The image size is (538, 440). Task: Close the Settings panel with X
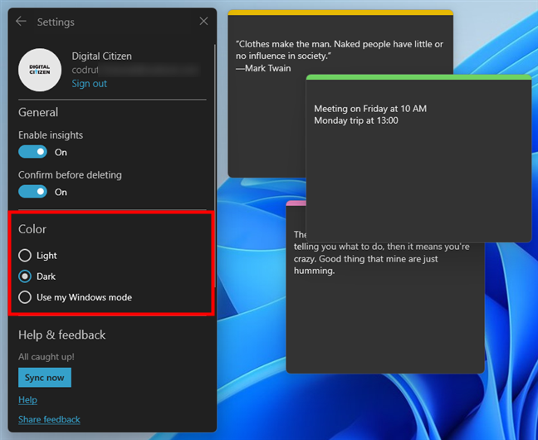(204, 22)
